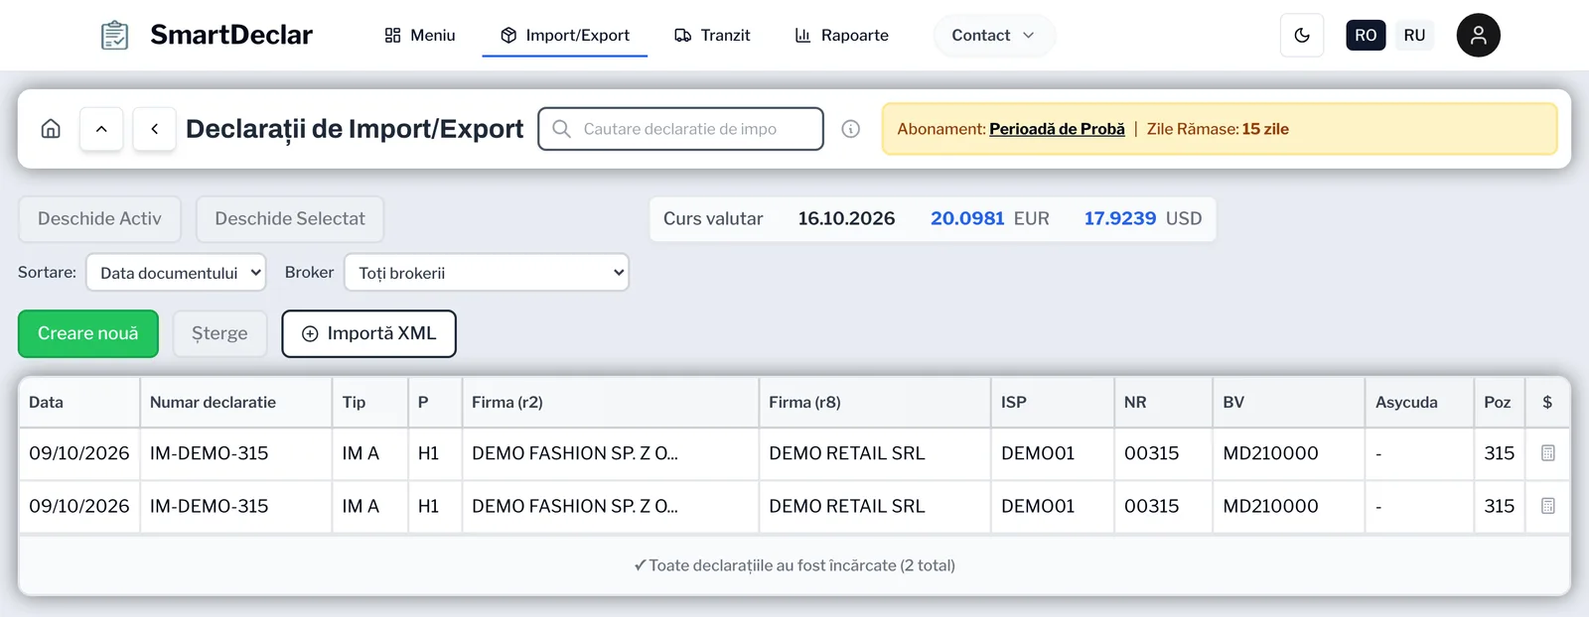Click the magnifier icon in search box
Image resolution: width=1589 pixels, height=617 pixels.
[561, 129]
